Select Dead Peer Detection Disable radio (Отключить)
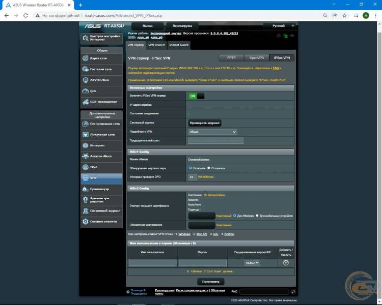This screenshot has height=305, width=382. pyautogui.click(x=209, y=168)
